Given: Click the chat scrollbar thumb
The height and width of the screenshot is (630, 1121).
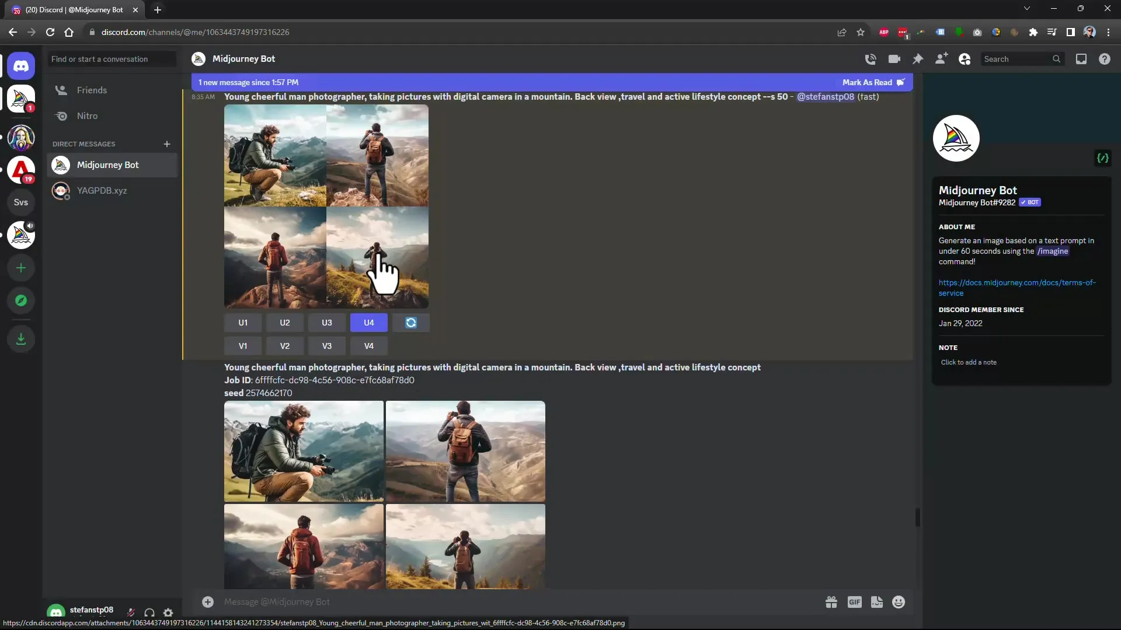Looking at the screenshot, I should click(918, 517).
